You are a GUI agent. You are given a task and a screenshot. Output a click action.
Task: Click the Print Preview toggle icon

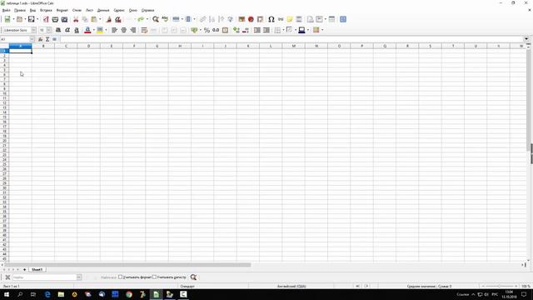tap(64, 19)
